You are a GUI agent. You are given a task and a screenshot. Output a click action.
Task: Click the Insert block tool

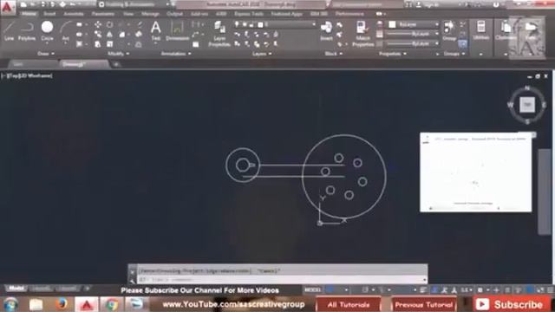[326, 31]
